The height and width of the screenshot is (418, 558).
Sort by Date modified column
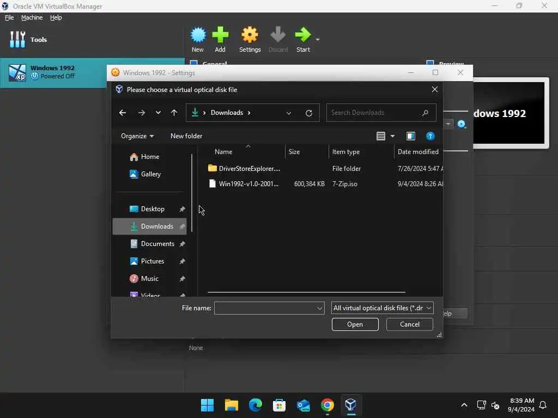click(x=418, y=152)
